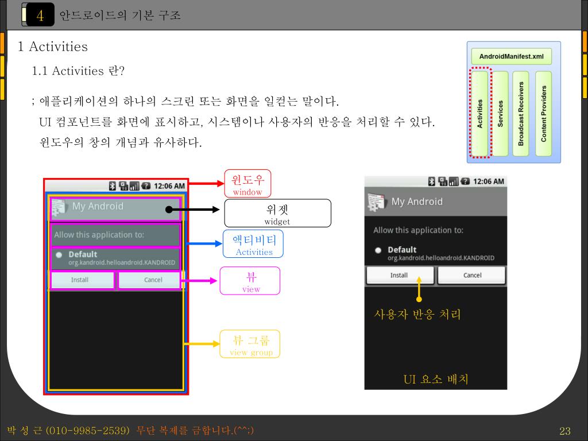Click battery icon in left phone status bar
This screenshot has width=588, height=441.
pyautogui.click(x=146, y=185)
